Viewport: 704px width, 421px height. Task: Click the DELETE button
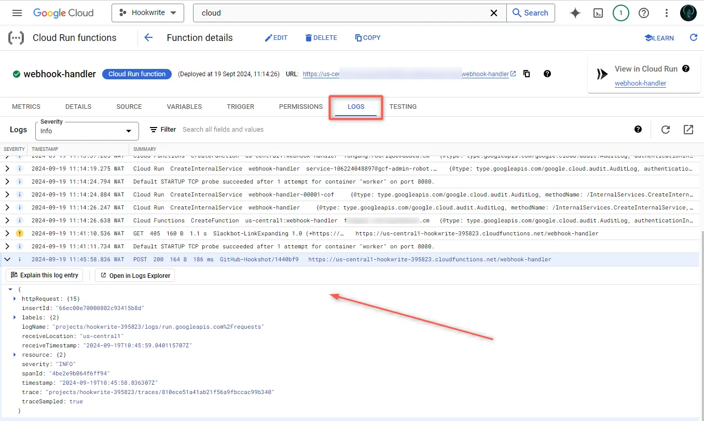click(321, 38)
